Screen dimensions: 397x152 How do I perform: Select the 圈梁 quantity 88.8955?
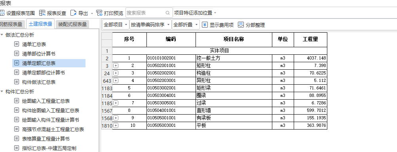(310, 96)
